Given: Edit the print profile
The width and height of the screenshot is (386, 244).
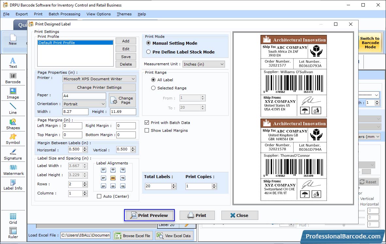Looking at the screenshot, I should click(x=126, y=49).
